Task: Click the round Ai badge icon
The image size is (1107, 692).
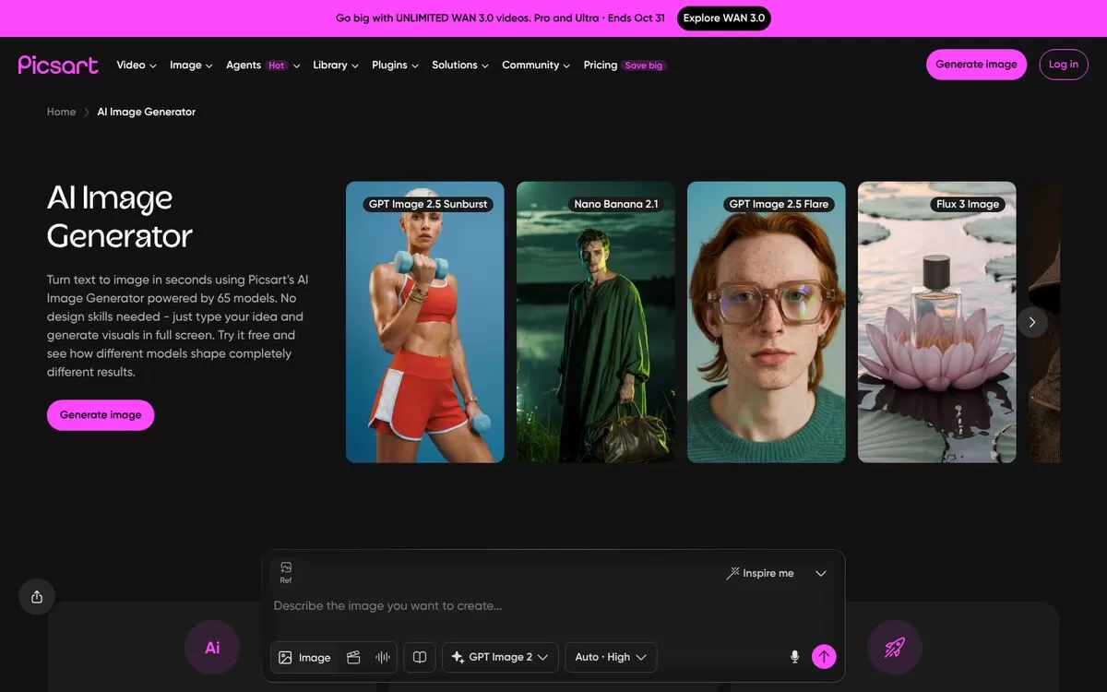Action: pyautogui.click(x=212, y=648)
